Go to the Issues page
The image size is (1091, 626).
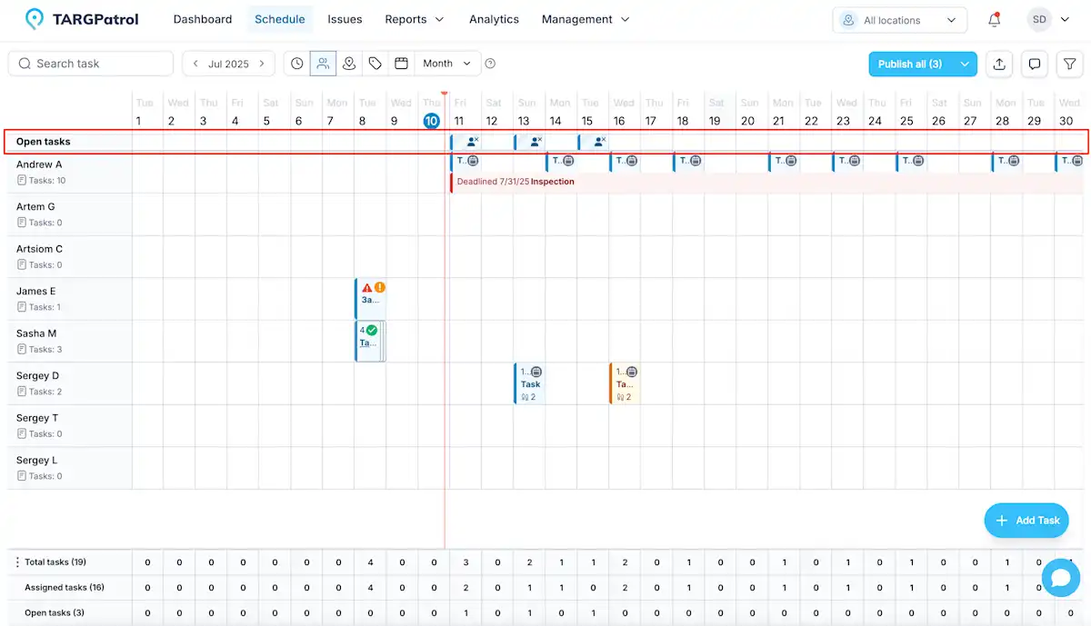(x=345, y=19)
